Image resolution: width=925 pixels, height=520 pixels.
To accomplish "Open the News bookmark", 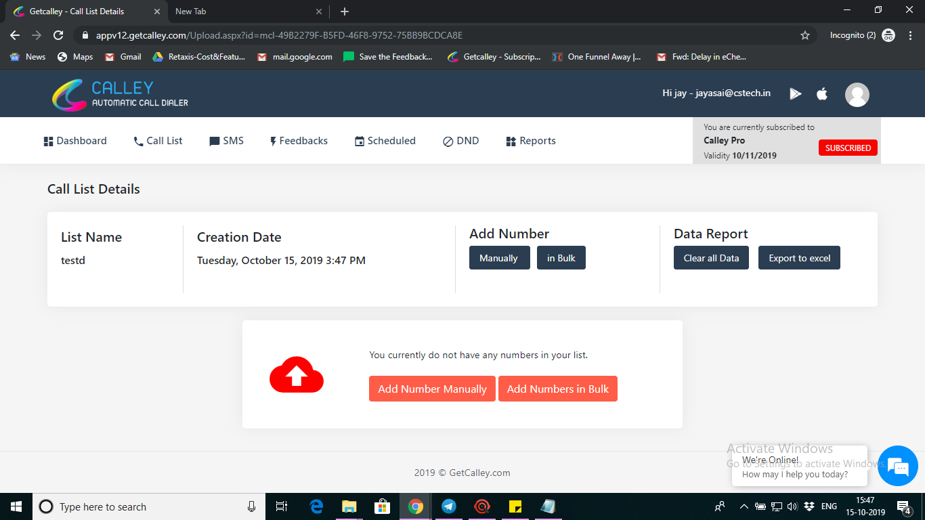I will tap(28, 57).
